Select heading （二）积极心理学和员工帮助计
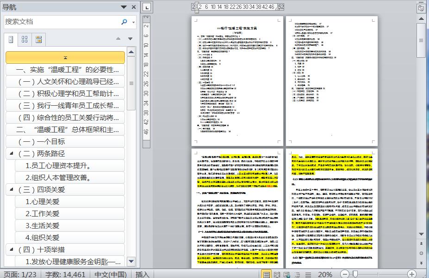This screenshot has width=429, height=278. (x=65, y=94)
